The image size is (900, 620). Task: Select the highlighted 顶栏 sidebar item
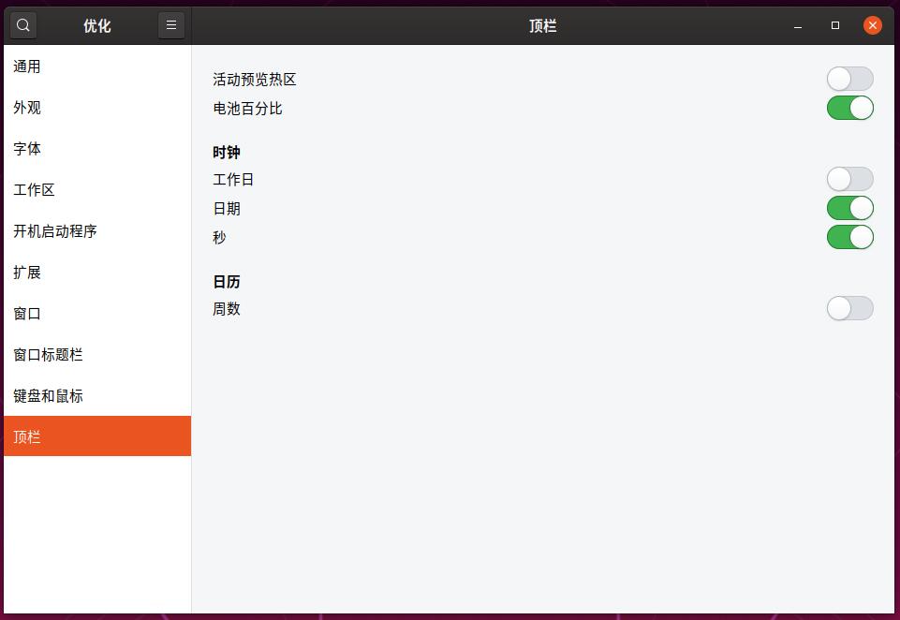97,436
